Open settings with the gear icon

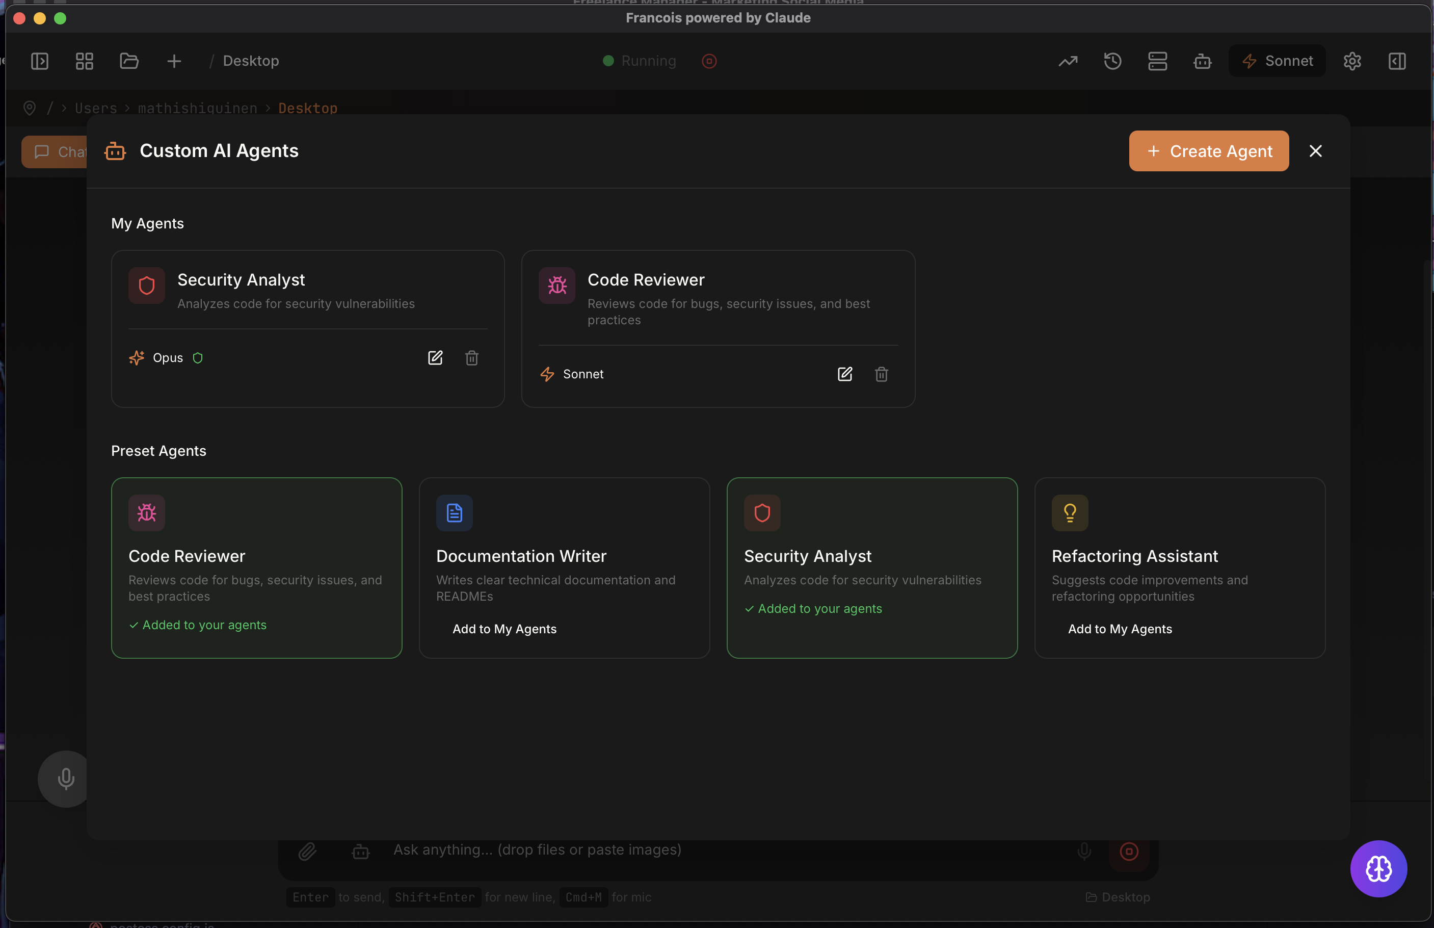click(x=1352, y=61)
